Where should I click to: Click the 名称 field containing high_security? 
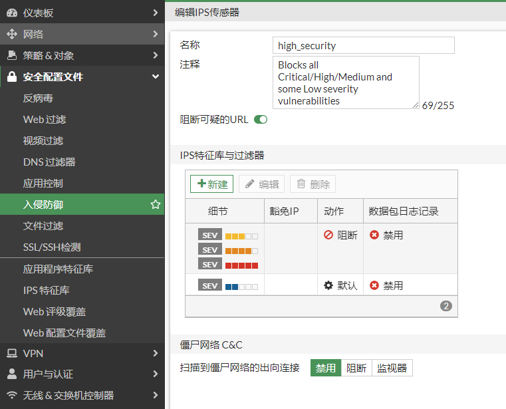[364, 45]
